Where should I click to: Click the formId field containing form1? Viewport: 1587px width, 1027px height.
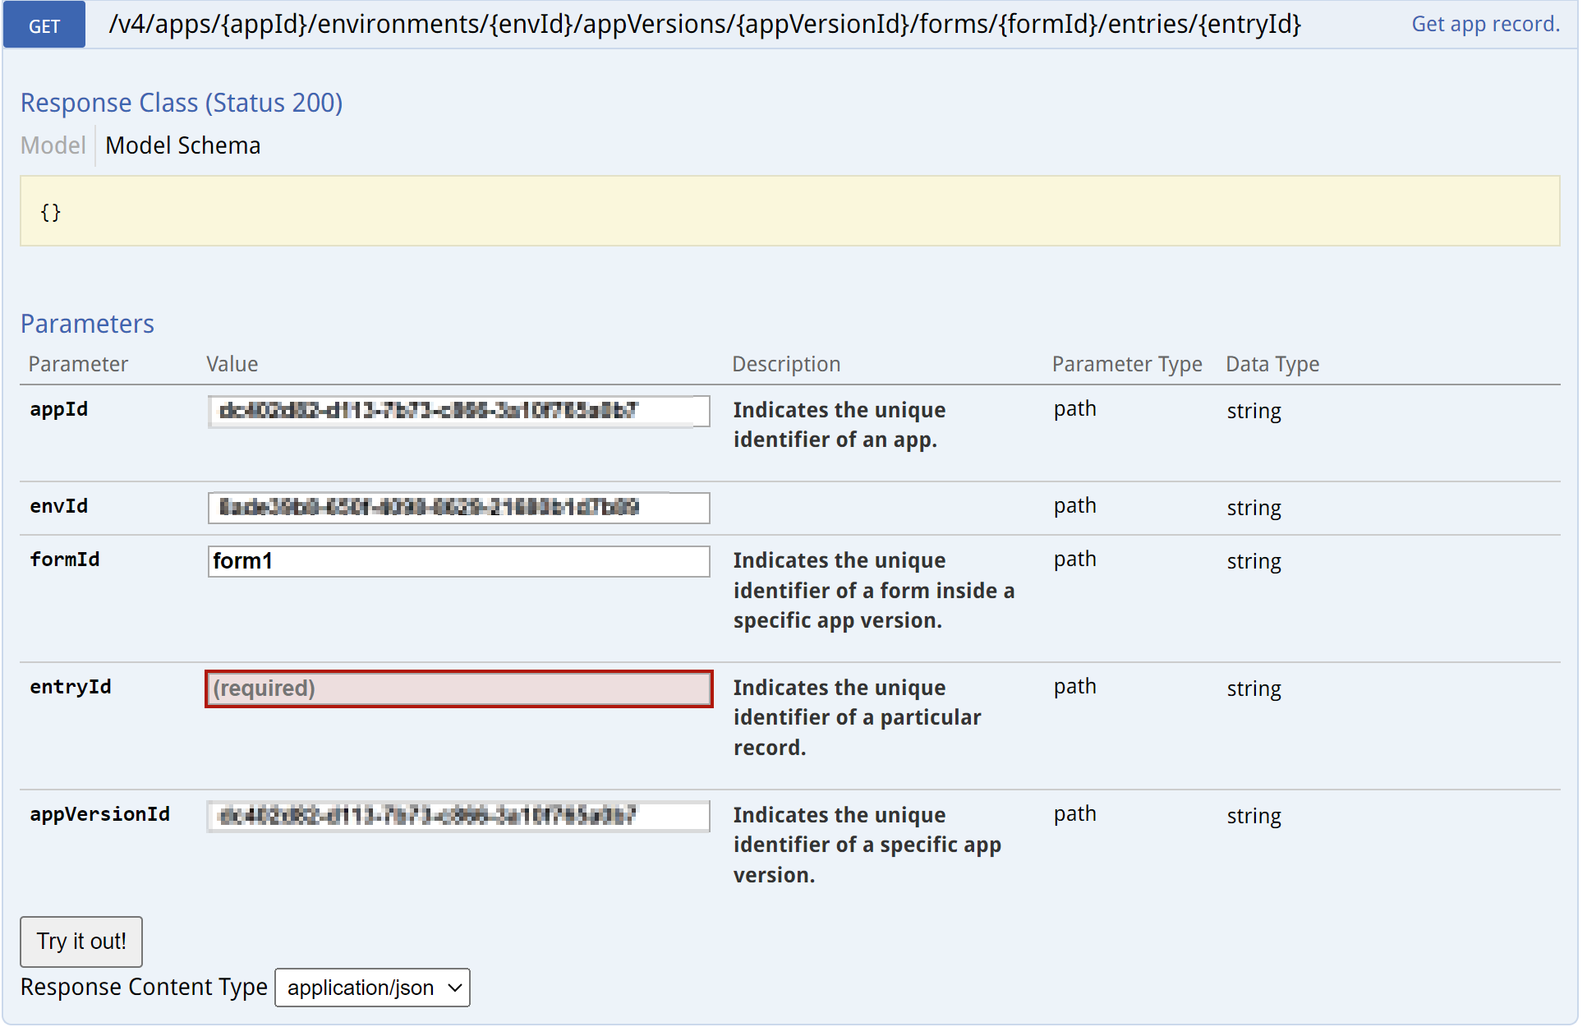[x=458, y=561]
